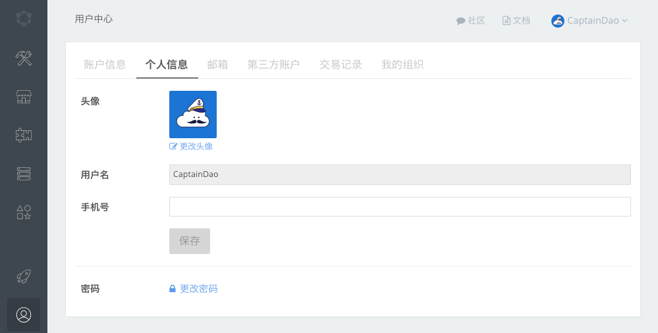Click the 更改密码 link
The width and height of the screenshot is (658, 333).
[x=199, y=288]
